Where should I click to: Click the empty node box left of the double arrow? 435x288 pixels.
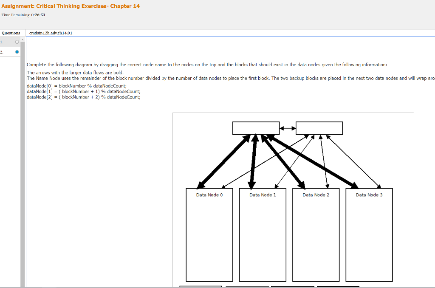tap(256, 127)
